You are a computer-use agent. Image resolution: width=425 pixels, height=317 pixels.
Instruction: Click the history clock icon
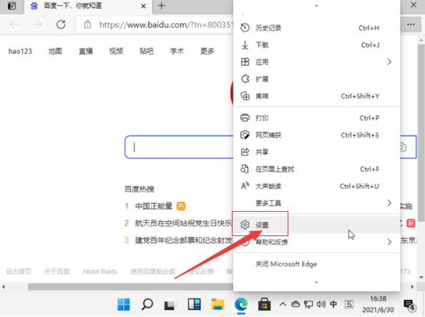(x=245, y=28)
